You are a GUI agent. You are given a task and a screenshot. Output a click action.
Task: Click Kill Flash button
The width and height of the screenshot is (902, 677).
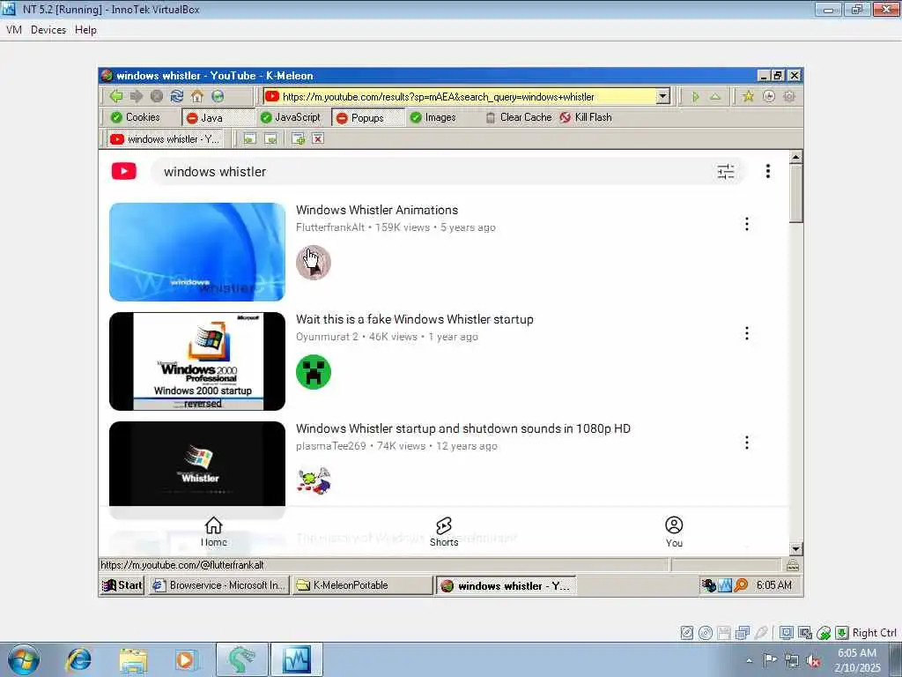pos(586,117)
